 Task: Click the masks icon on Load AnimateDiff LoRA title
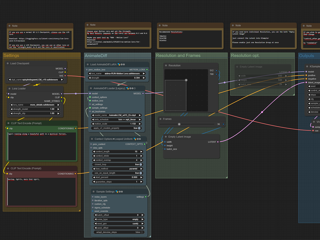[119, 64]
